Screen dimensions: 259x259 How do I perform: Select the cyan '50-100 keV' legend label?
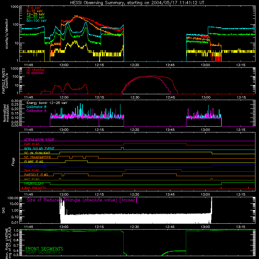(x=37, y=21)
